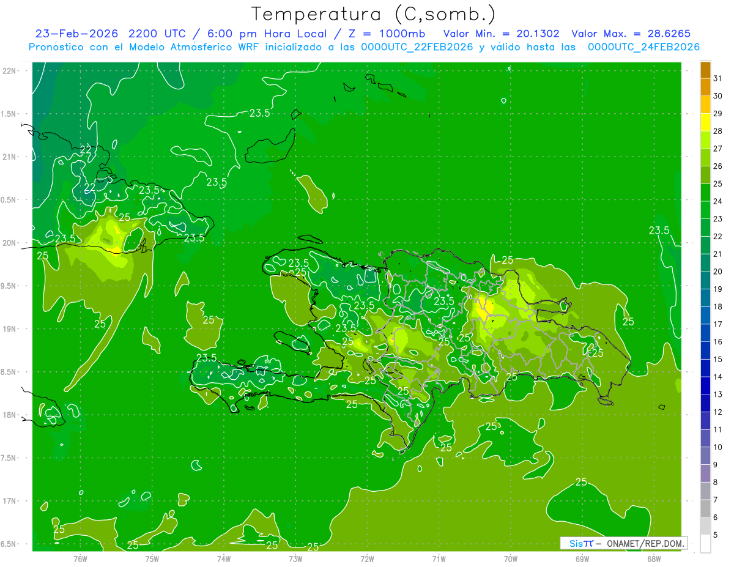
Task: Click 'Valor Max. = 28.6265' text
Action: (x=631, y=34)
